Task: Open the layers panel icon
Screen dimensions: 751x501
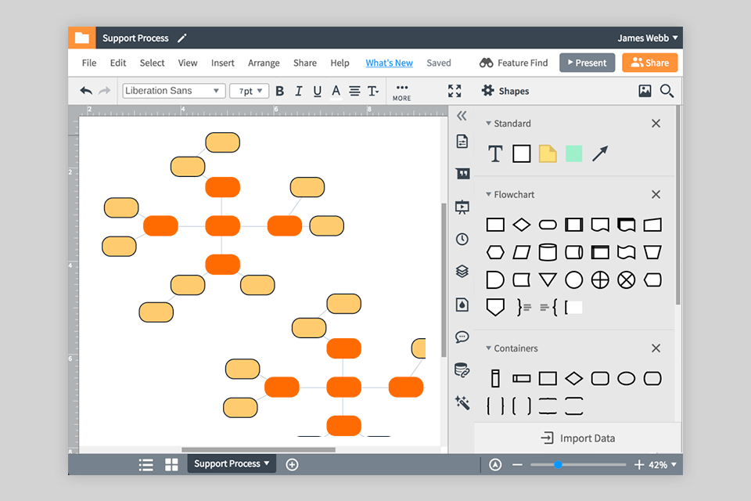Action: (462, 272)
